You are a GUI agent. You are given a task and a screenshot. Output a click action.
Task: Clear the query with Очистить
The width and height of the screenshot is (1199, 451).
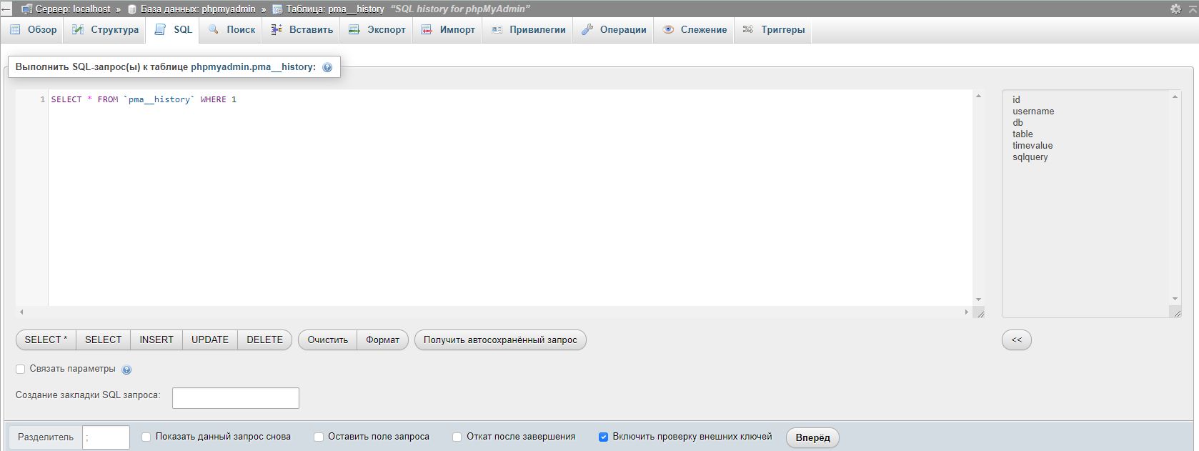[327, 340]
